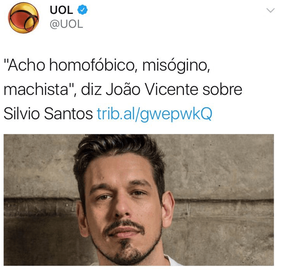This screenshot has width=281, height=271.
Task: Click the word "diz" in the tweet text
Action: pyautogui.click(x=91, y=90)
